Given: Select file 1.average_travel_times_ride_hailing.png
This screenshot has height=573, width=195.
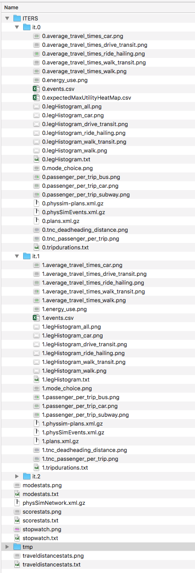Looking at the screenshot, I should 93,283.
